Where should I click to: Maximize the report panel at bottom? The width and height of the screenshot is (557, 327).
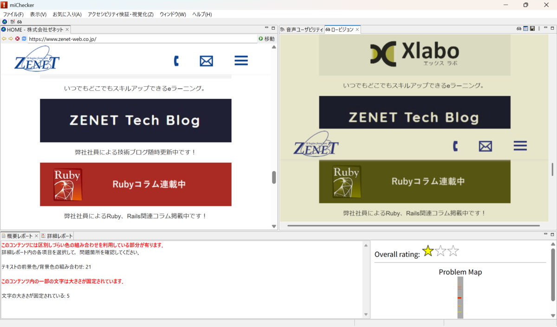tap(552, 235)
